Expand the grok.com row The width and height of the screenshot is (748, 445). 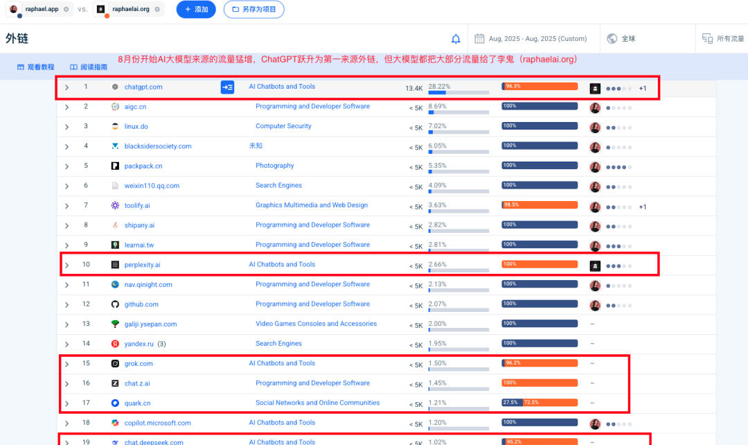click(x=66, y=364)
